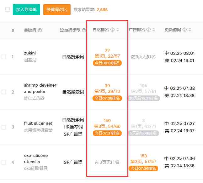203x183 pixels.
Task: Click the 美 02.24 18:38 update time
Action: (179, 95)
